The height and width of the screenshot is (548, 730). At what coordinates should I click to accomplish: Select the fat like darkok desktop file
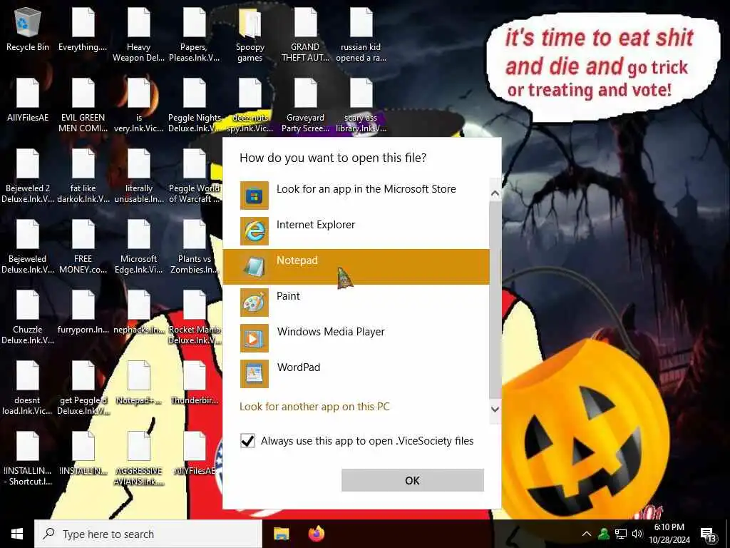pos(83,176)
